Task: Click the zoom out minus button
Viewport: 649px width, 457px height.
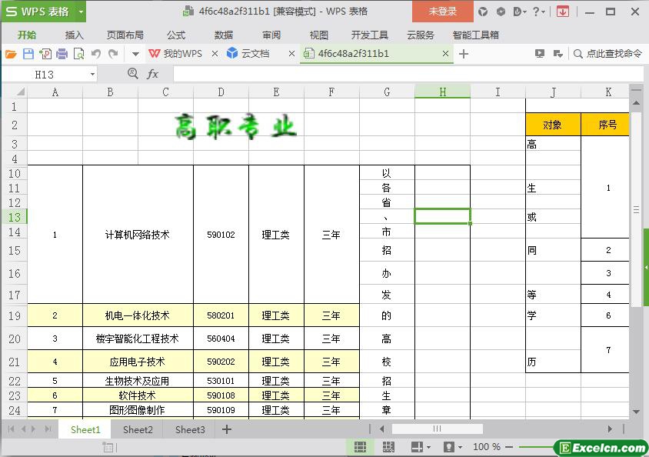Action: point(508,447)
